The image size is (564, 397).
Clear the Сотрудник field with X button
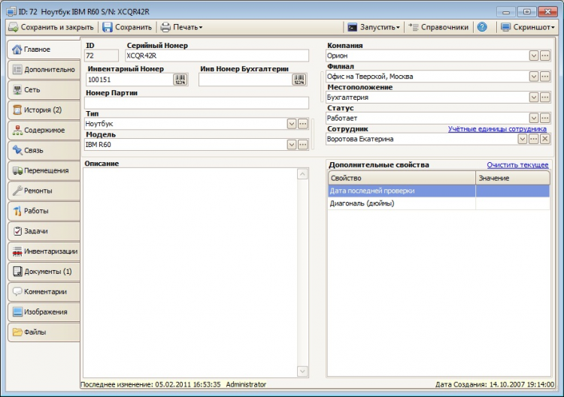coord(545,139)
